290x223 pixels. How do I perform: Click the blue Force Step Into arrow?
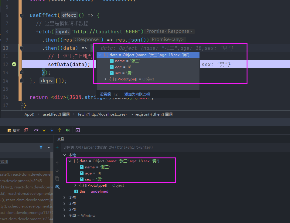click(52, 130)
